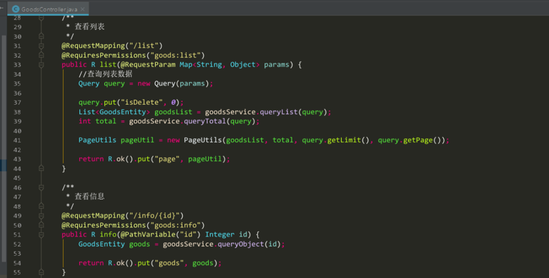
Task: Click the GoodsEntity type on line 52
Action: click(x=102, y=244)
